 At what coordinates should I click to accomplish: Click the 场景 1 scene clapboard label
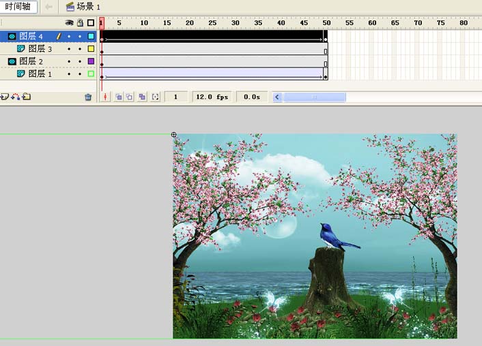(x=83, y=6)
